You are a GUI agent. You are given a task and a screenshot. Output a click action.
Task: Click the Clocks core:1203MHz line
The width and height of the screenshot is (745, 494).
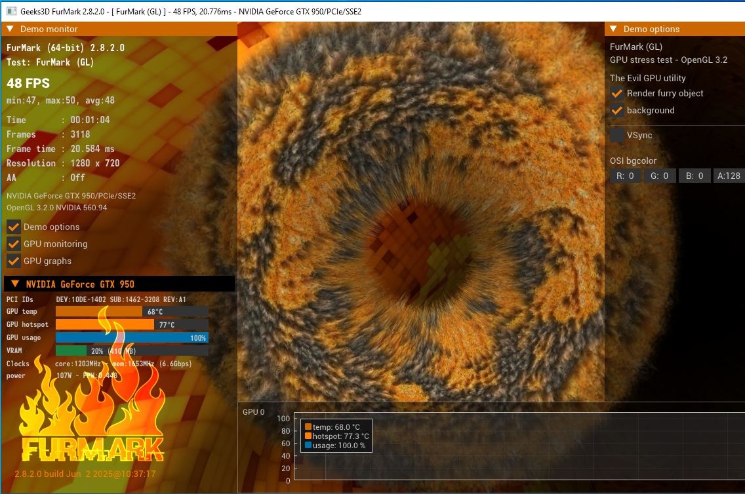pyautogui.click(x=99, y=364)
